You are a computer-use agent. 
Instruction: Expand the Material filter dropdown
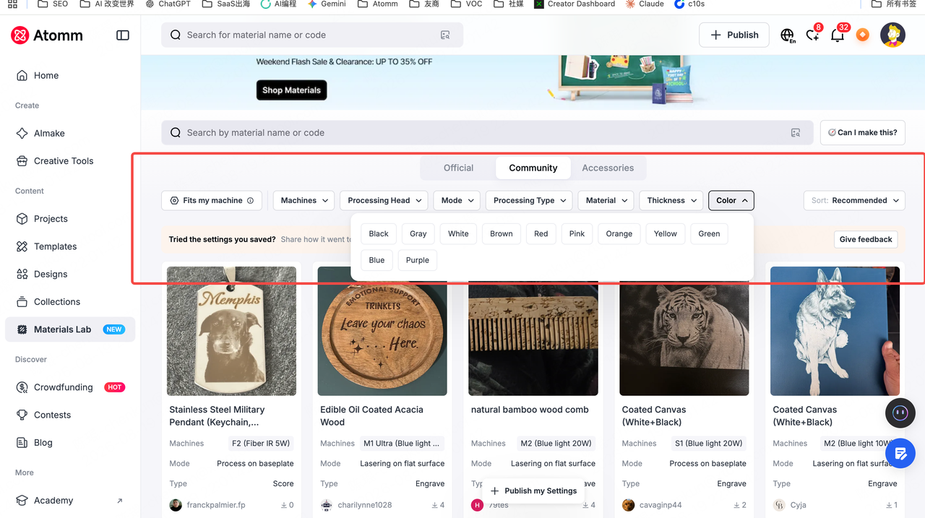tap(606, 201)
